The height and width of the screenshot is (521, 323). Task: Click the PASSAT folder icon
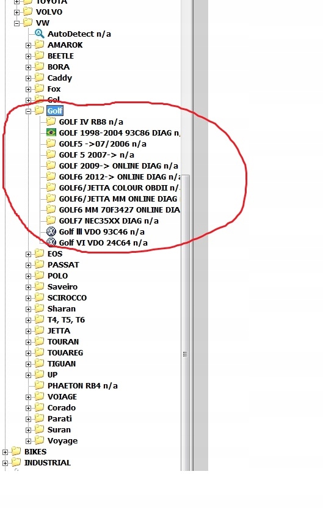[x=40, y=264]
